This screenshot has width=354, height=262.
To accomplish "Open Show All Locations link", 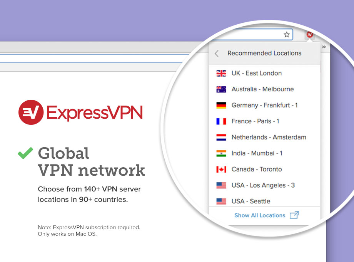I will coord(260,215).
